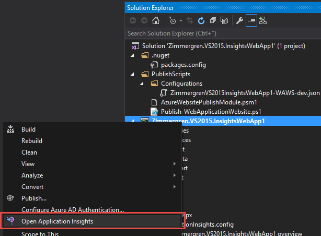This screenshot has height=236, width=321.
Task: Click the Sync with Active Document icon
Action: coord(190,21)
